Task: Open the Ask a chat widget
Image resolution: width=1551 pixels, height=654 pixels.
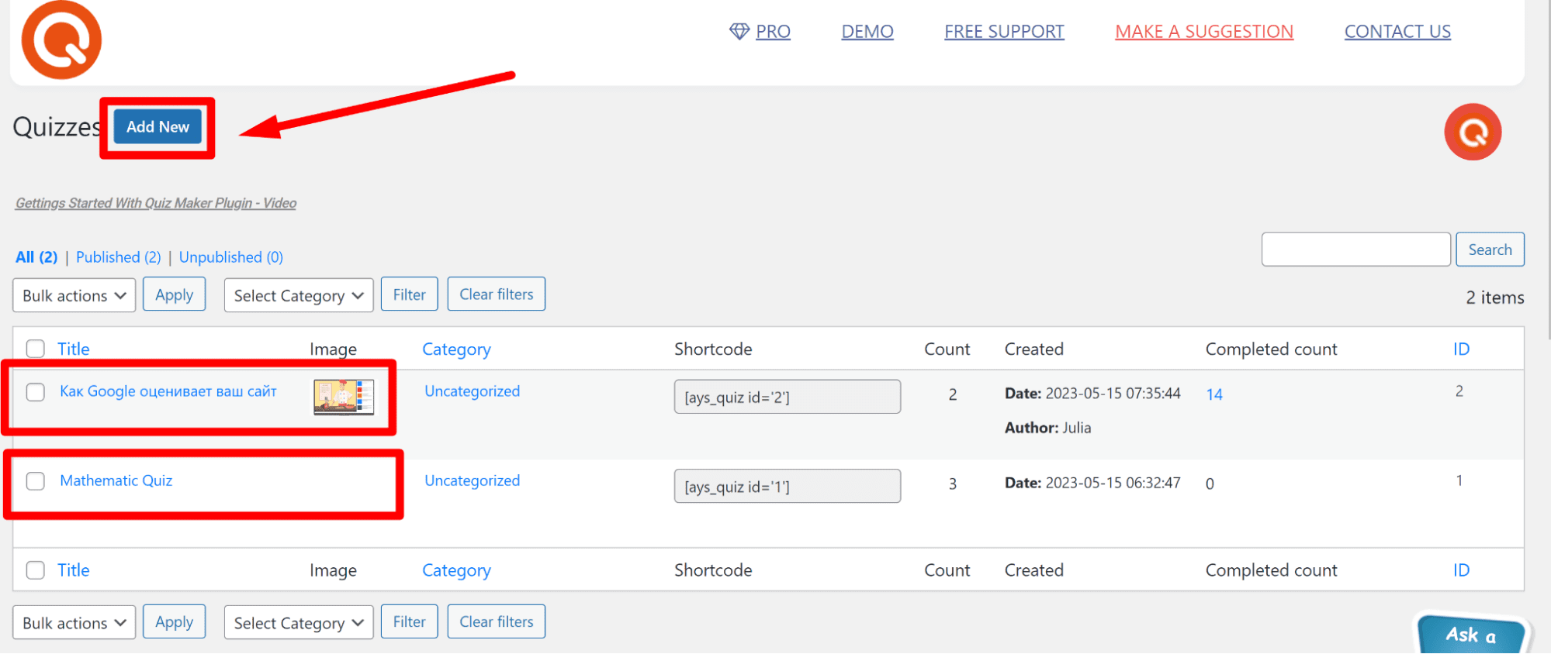Action: (x=1470, y=635)
